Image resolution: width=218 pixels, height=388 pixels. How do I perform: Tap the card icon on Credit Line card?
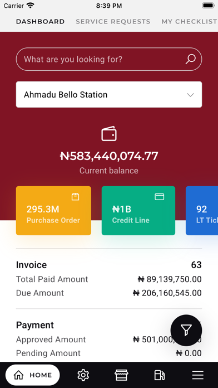160,197
